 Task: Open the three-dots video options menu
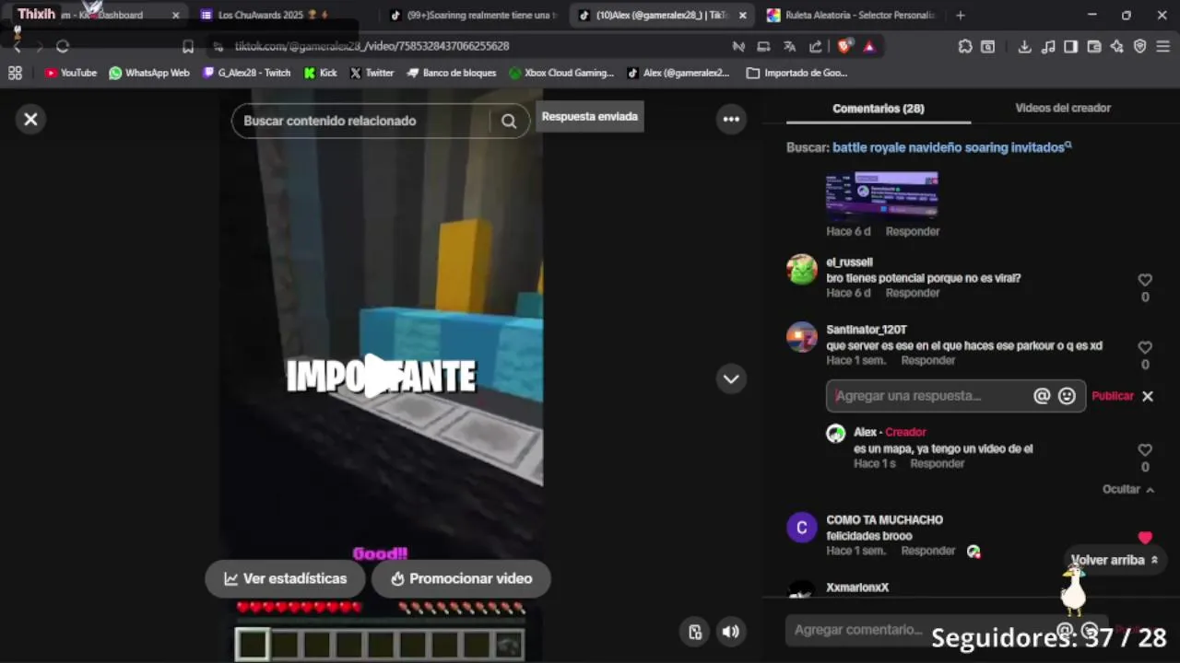click(731, 119)
